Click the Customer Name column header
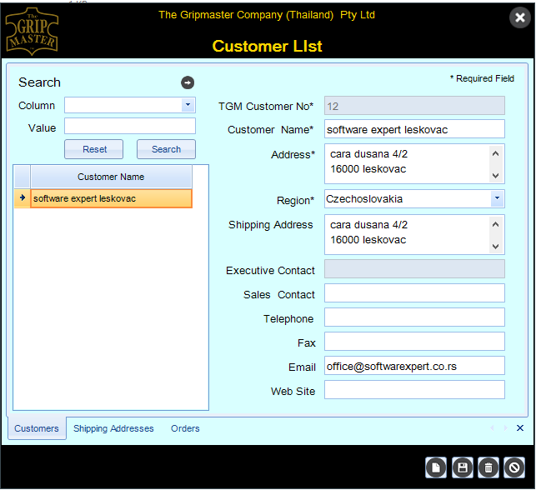Screen dimensions: 536x490 pyautogui.click(x=111, y=177)
